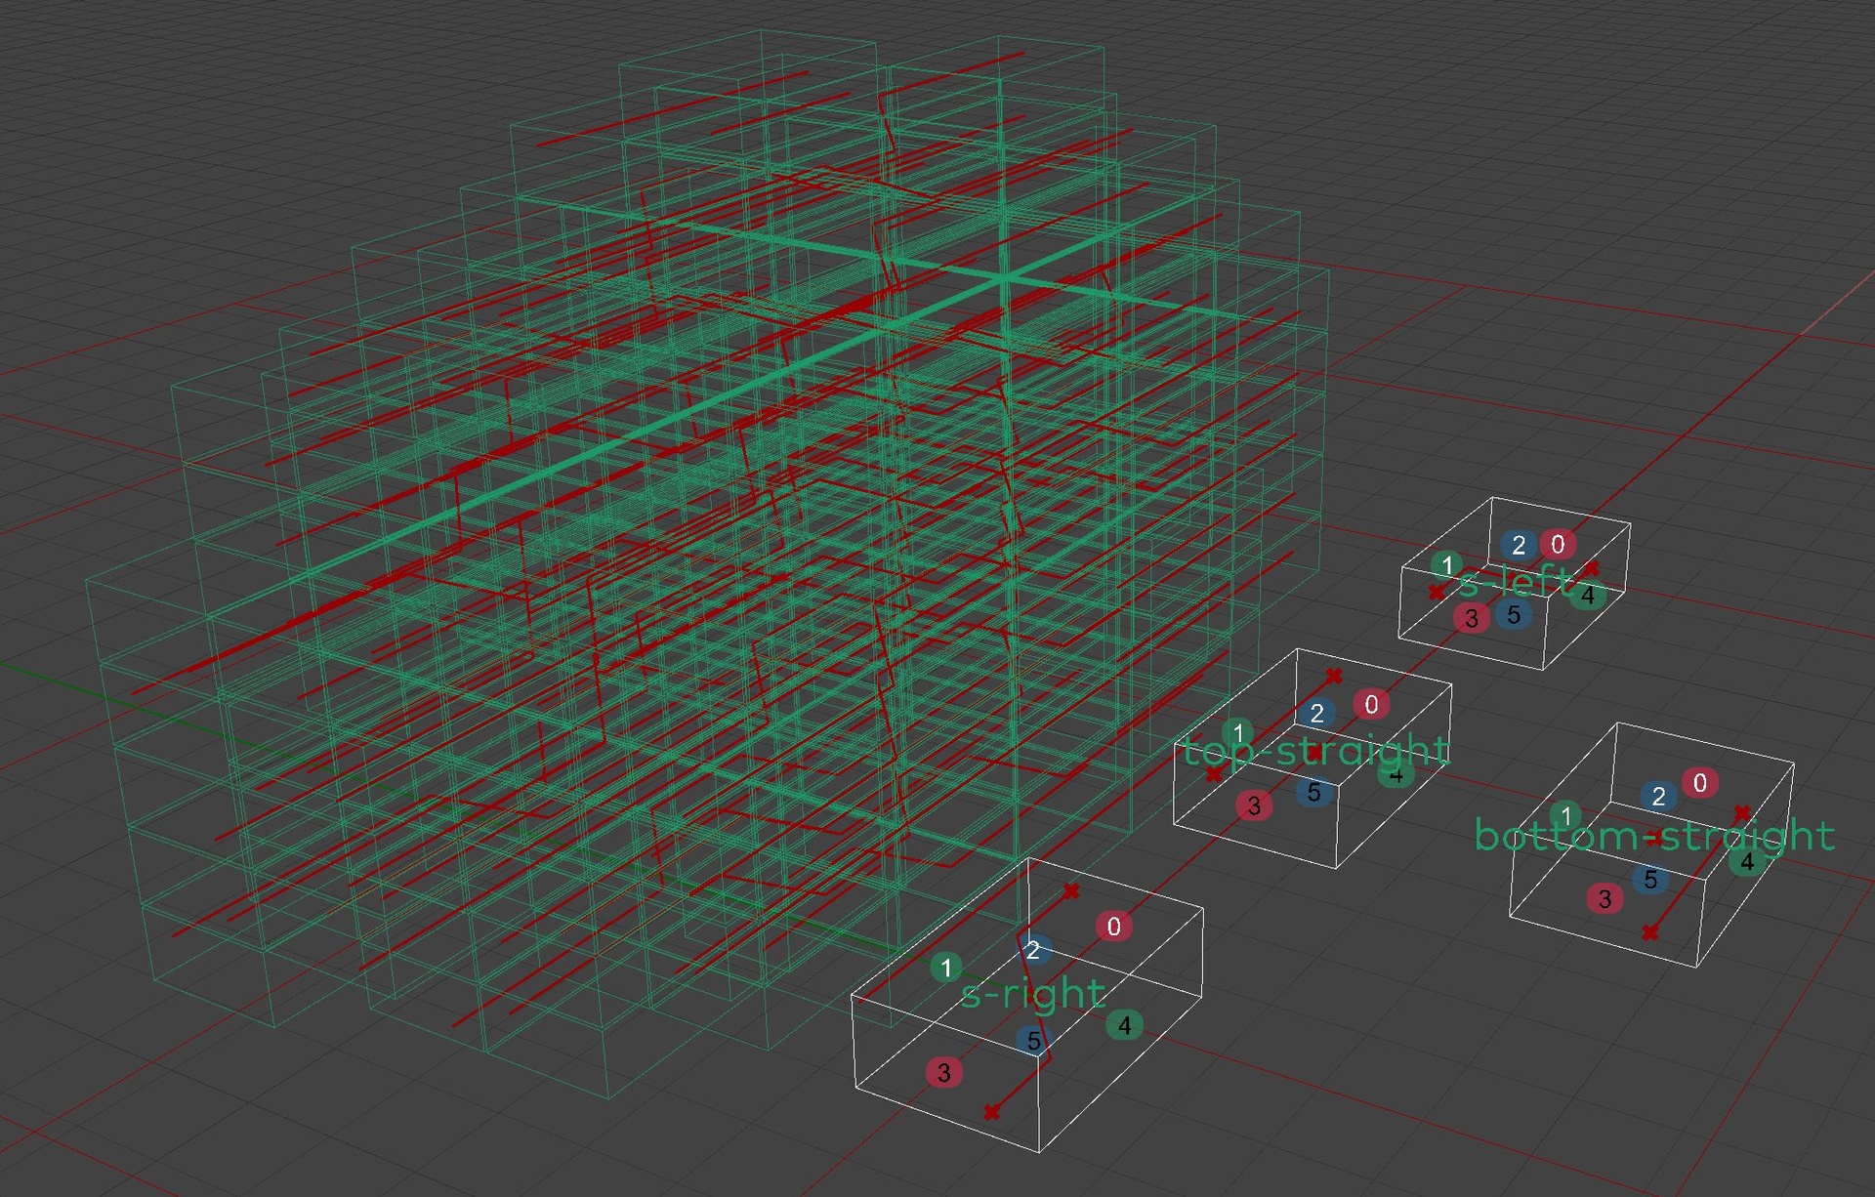This screenshot has width=1875, height=1197.
Task: Click green 4 marker of s-right box
Action: click(1124, 1025)
